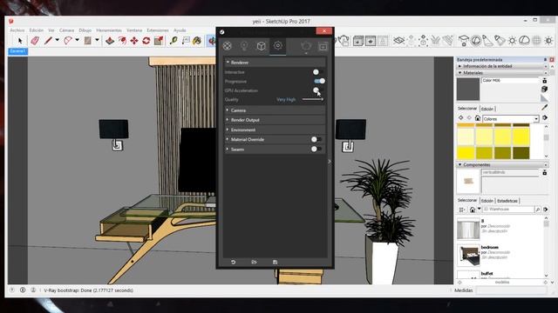
Task: Pick the material eyedropper sample tool
Action: [x=544, y=107]
